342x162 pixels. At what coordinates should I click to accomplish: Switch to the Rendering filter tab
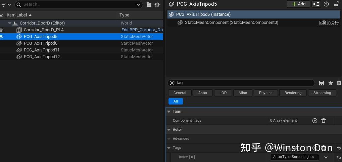293,93
